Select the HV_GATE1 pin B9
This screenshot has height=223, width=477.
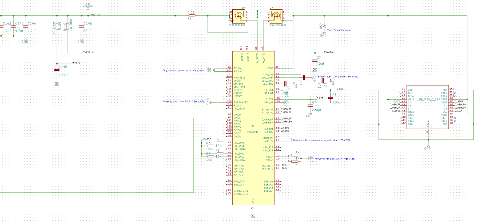coord(257,48)
